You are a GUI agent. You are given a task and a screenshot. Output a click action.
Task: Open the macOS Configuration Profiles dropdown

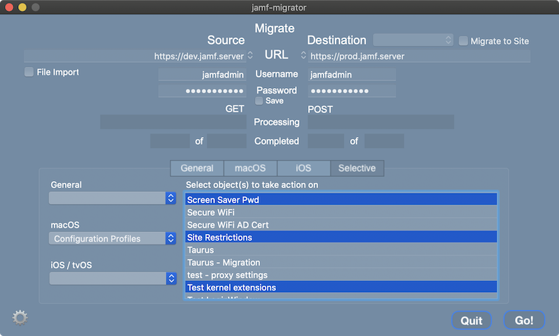112,238
